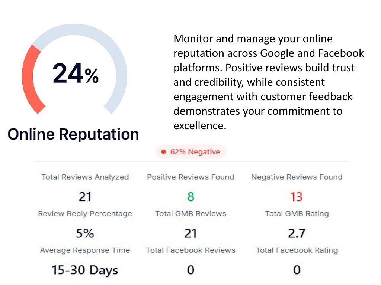Click the Online Reputation heading
381x285 pixels.
click(x=73, y=134)
